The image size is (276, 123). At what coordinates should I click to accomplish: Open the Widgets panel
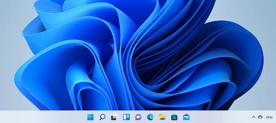tap(126, 117)
